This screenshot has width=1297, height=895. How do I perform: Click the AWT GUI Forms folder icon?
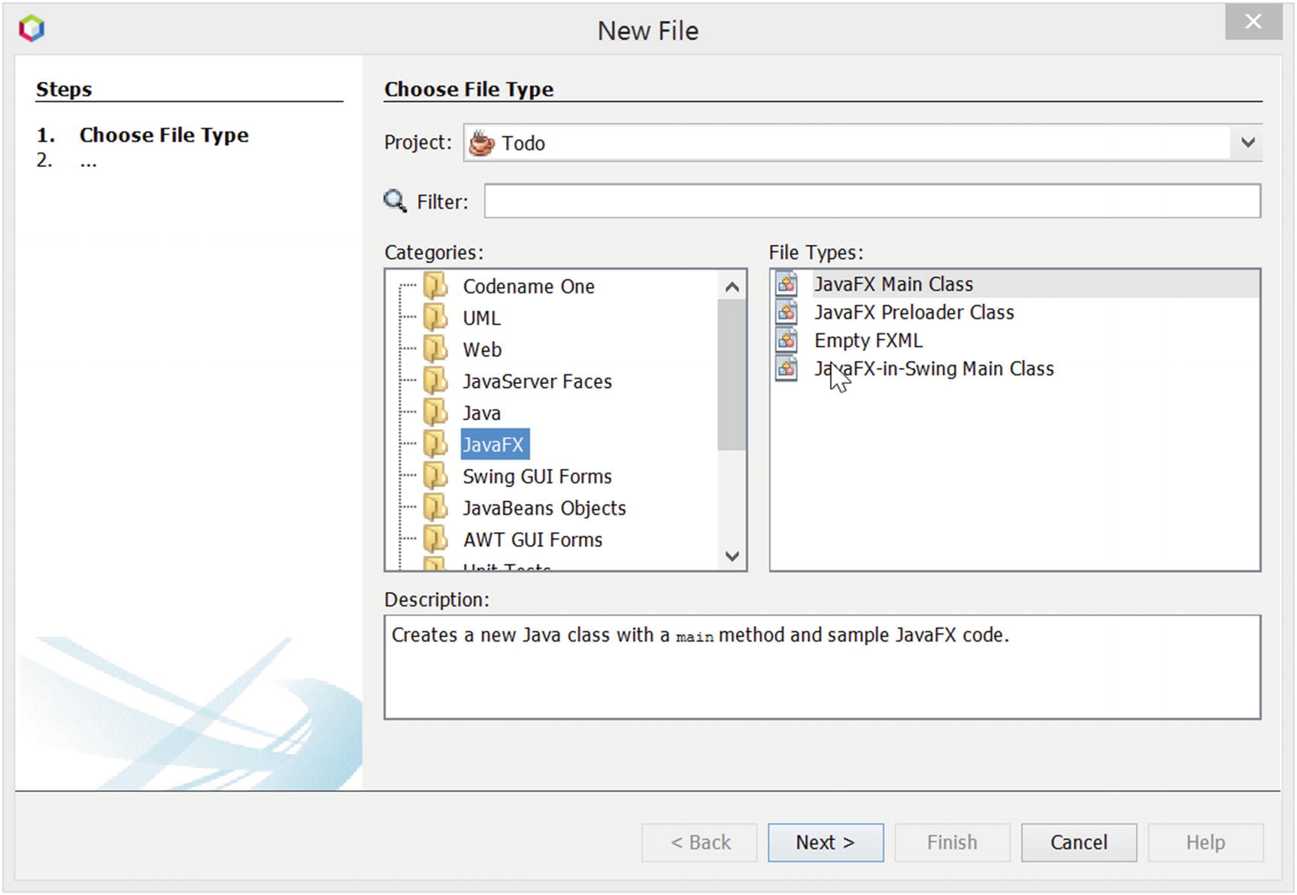pyautogui.click(x=435, y=539)
